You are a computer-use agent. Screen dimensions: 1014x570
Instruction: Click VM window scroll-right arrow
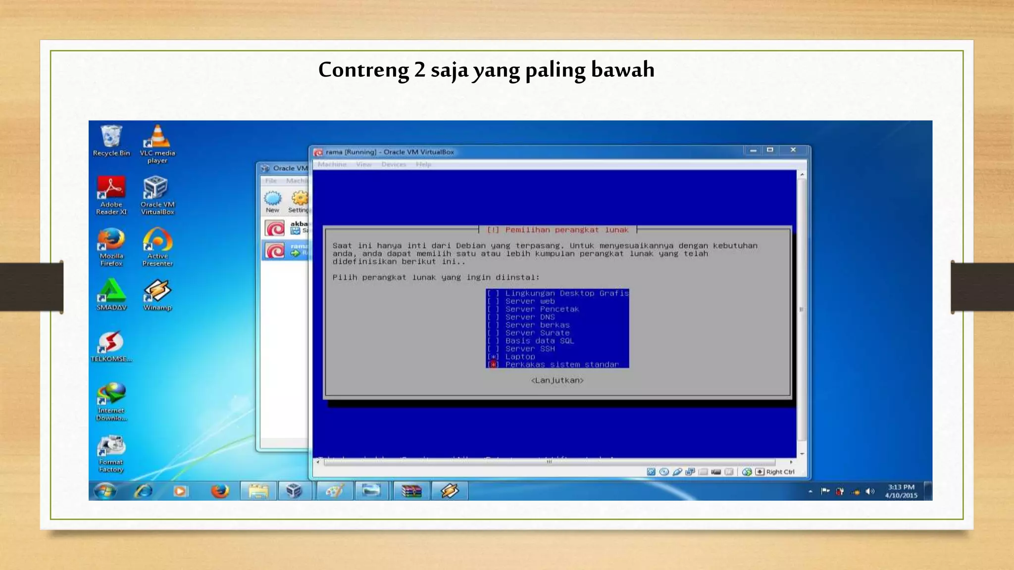click(791, 462)
